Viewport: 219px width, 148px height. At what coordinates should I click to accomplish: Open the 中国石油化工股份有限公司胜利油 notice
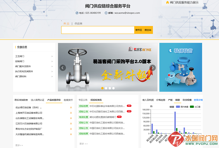coord(107,123)
